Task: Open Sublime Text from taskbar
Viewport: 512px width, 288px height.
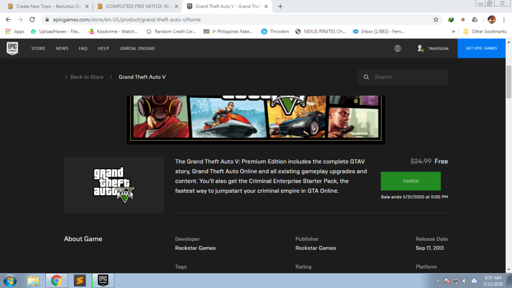Action: click(x=79, y=280)
